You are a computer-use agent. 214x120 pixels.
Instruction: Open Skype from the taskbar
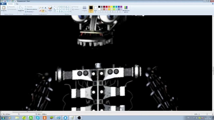click(x=38, y=118)
